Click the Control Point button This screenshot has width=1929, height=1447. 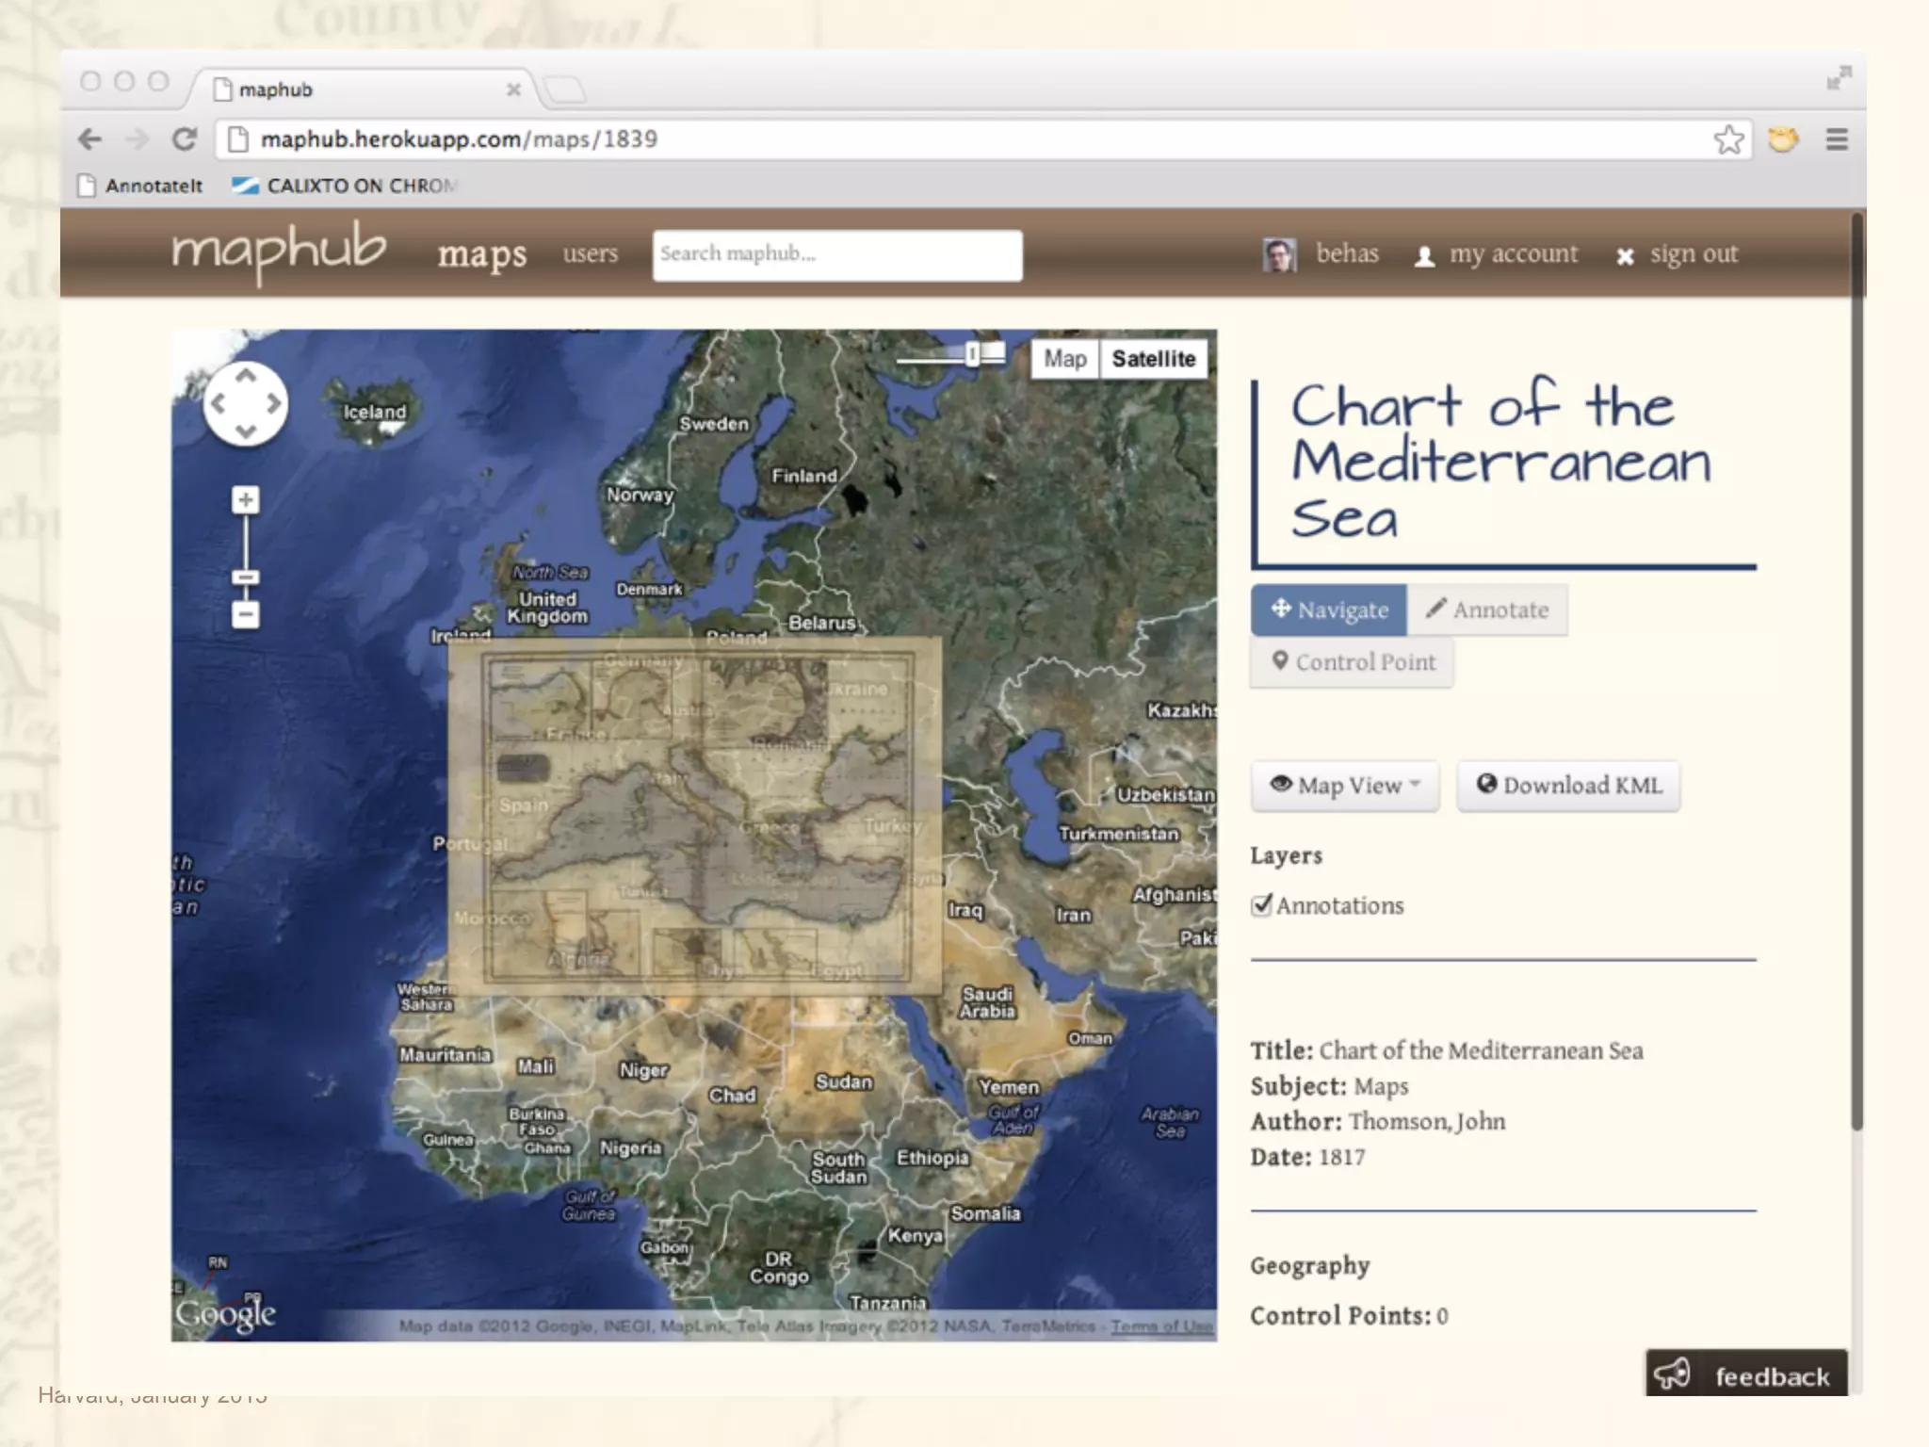pos(1353,662)
